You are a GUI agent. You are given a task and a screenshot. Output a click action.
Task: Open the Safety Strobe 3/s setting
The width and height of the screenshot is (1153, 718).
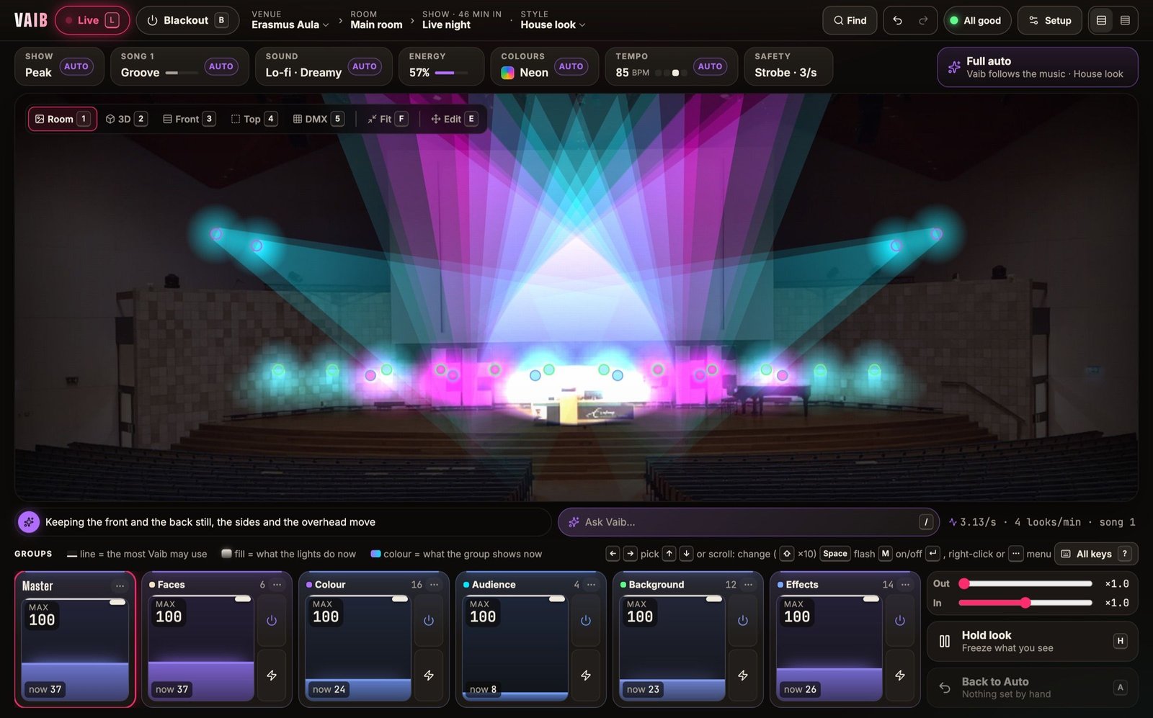pos(788,66)
